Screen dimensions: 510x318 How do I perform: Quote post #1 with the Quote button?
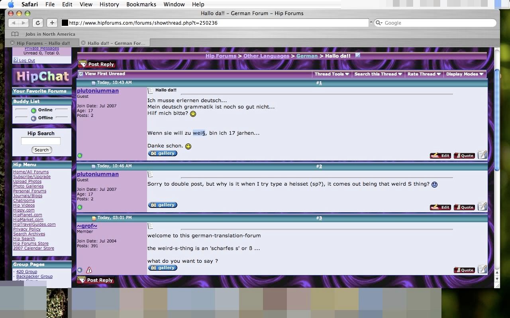(464, 156)
